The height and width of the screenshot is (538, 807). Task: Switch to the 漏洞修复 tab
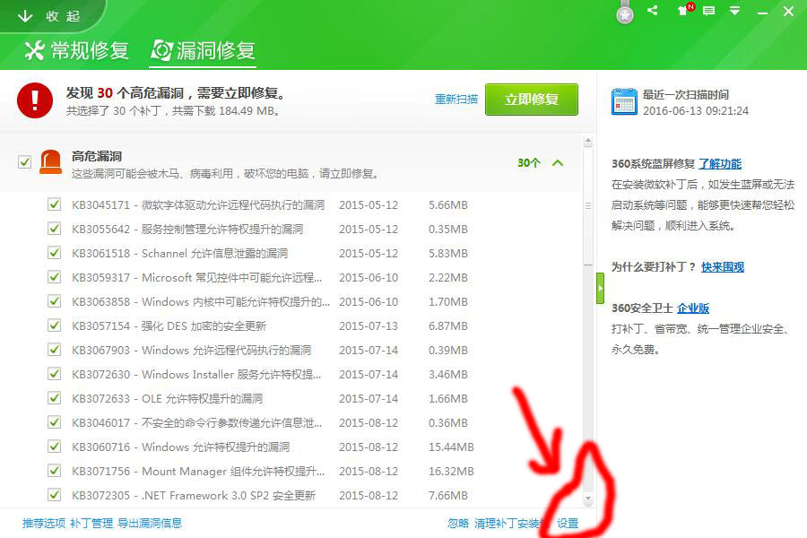pyautogui.click(x=202, y=50)
